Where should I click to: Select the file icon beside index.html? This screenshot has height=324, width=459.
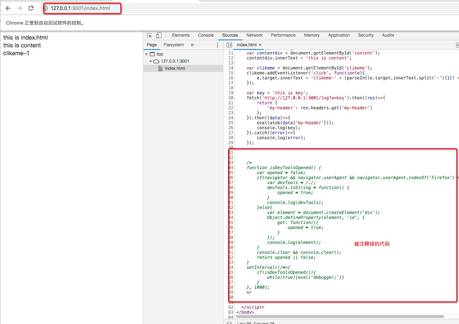[x=160, y=68]
